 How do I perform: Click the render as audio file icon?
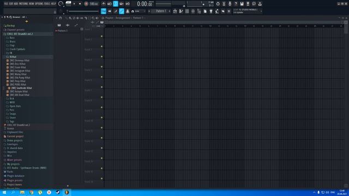click(x=248, y=4)
